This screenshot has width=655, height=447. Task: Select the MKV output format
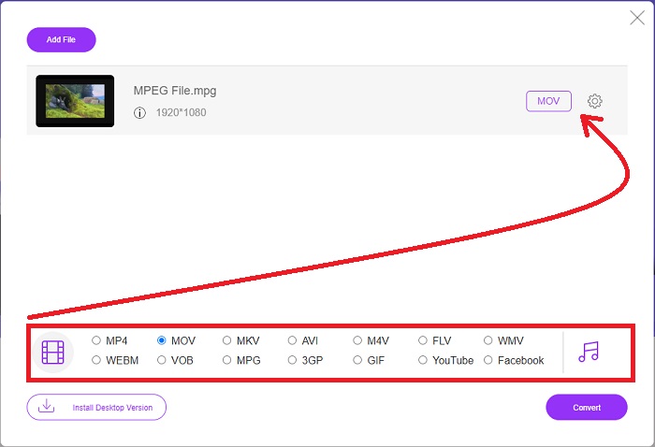pyautogui.click(x=226, y=340)
